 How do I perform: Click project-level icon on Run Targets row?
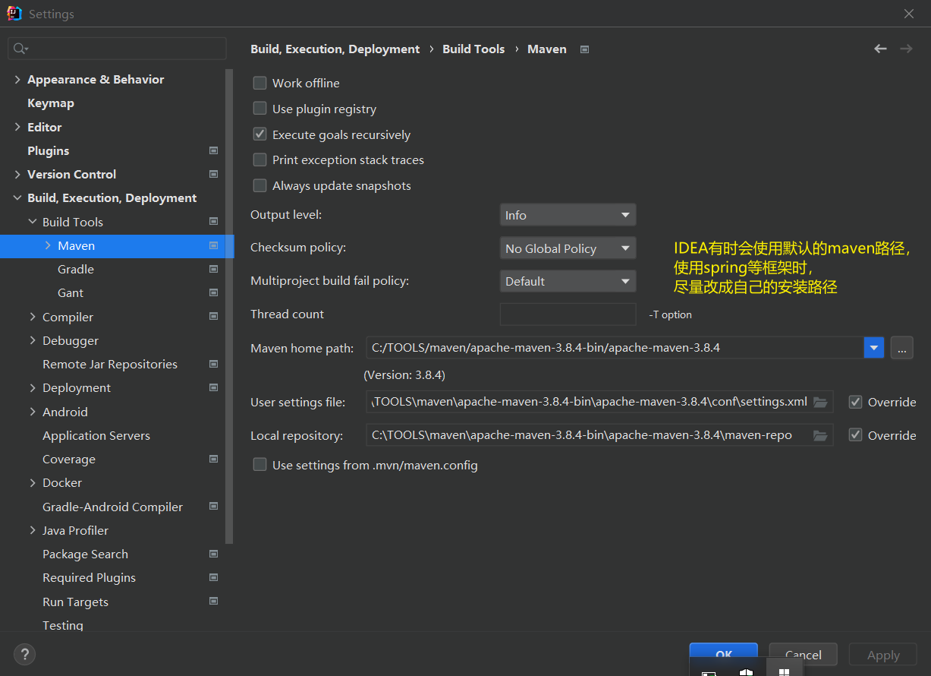coord(213,602)
